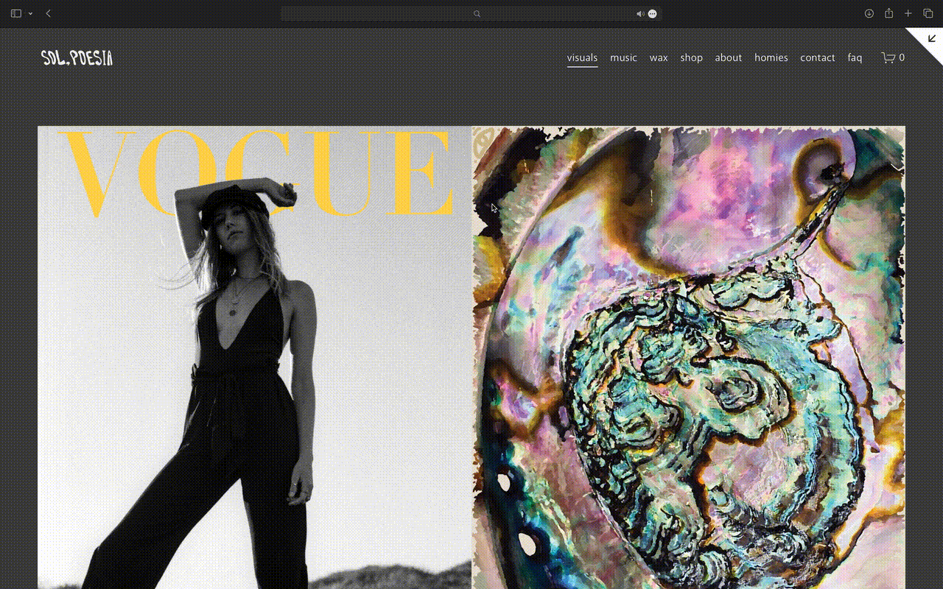Viewport: 943px width, 589px height.
Task: Go to the wax page
Action: pyautogui.click(x=659, y=57)
